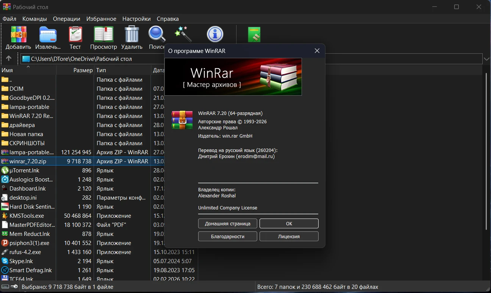Sort file list by Имя column

click(x=8, y=70)
